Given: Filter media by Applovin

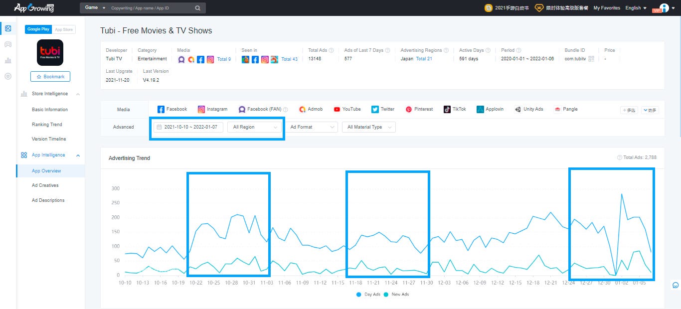Looking at the screenshot, I should [x=490, y=109].
